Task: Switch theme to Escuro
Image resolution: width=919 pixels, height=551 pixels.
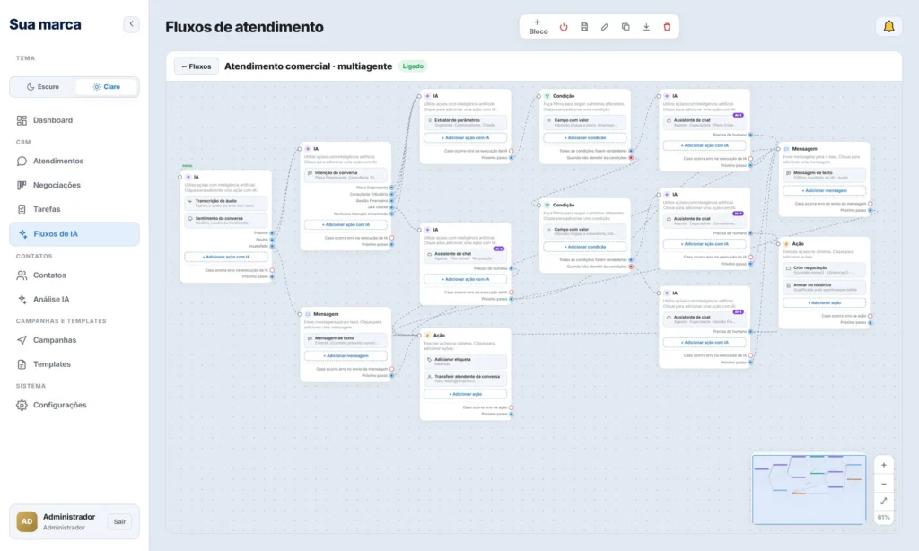Action: pyautogui.click(x=43, y=87)
